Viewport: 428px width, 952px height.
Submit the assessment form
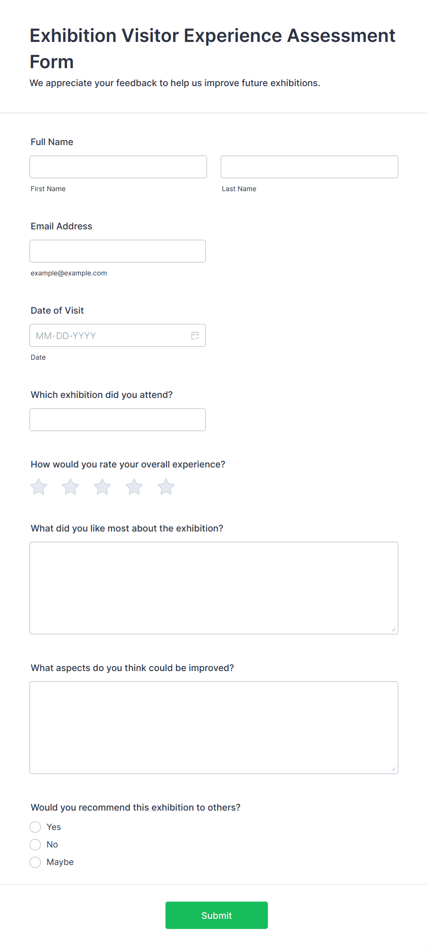coord(216,915)
